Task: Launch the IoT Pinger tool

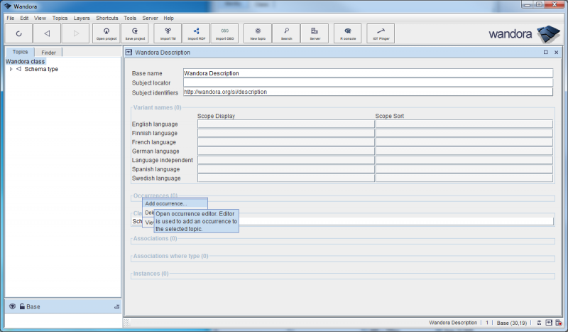Action: (381, 33)
